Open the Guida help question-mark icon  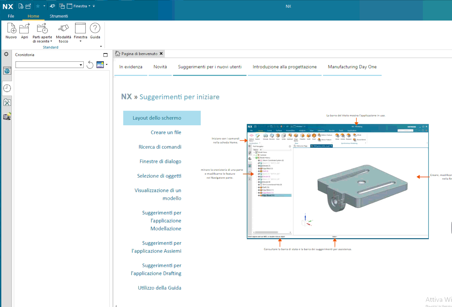coord(95,31)
